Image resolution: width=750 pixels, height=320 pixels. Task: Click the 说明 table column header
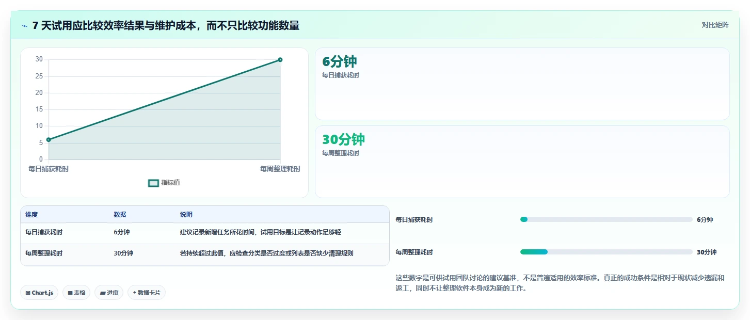pyautogui.click(x=186, y=215)
